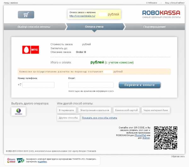Expand 'Другие способы' payment options
This screenshot has height=167, width=189.
coord(68,118)
